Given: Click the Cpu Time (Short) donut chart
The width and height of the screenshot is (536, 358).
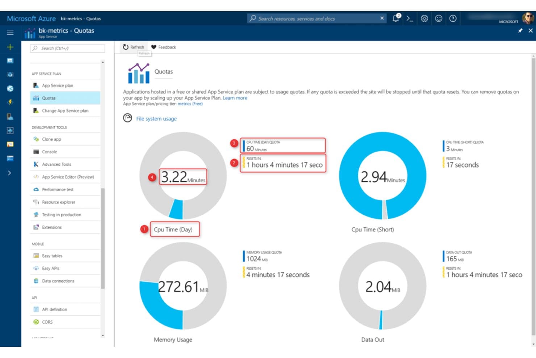Looking at the screenshot, I should coord(382,176).
